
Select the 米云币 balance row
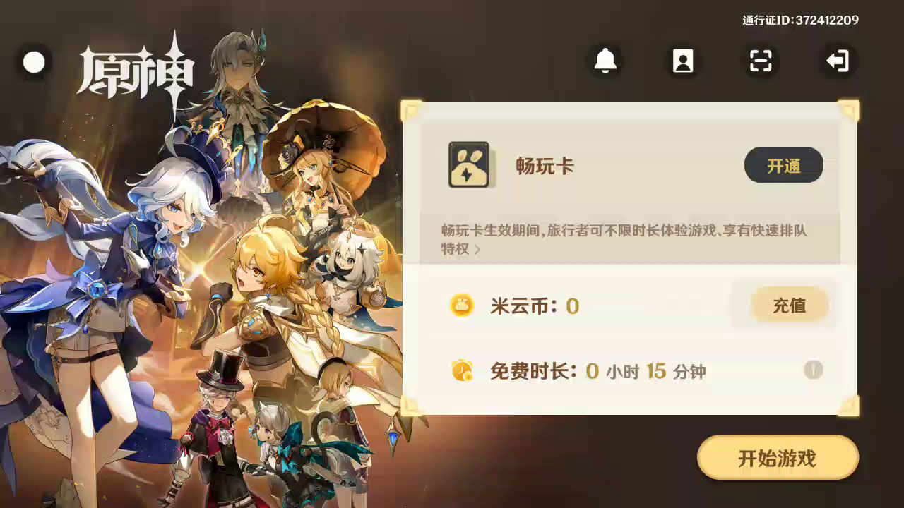click(x=630, y=306)
